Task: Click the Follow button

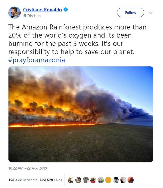Action: click(130, 12)
